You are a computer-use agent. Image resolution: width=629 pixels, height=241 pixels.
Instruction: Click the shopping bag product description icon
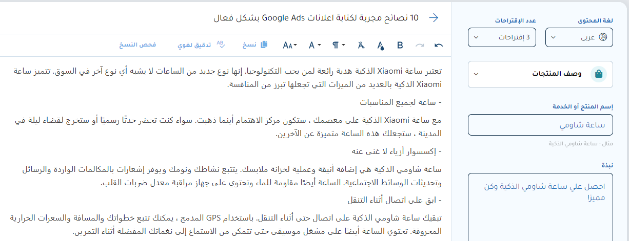(598, 74)
